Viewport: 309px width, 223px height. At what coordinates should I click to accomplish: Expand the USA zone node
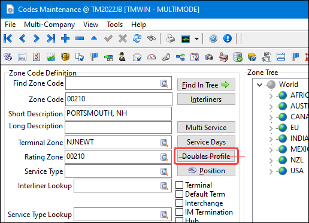271,171
